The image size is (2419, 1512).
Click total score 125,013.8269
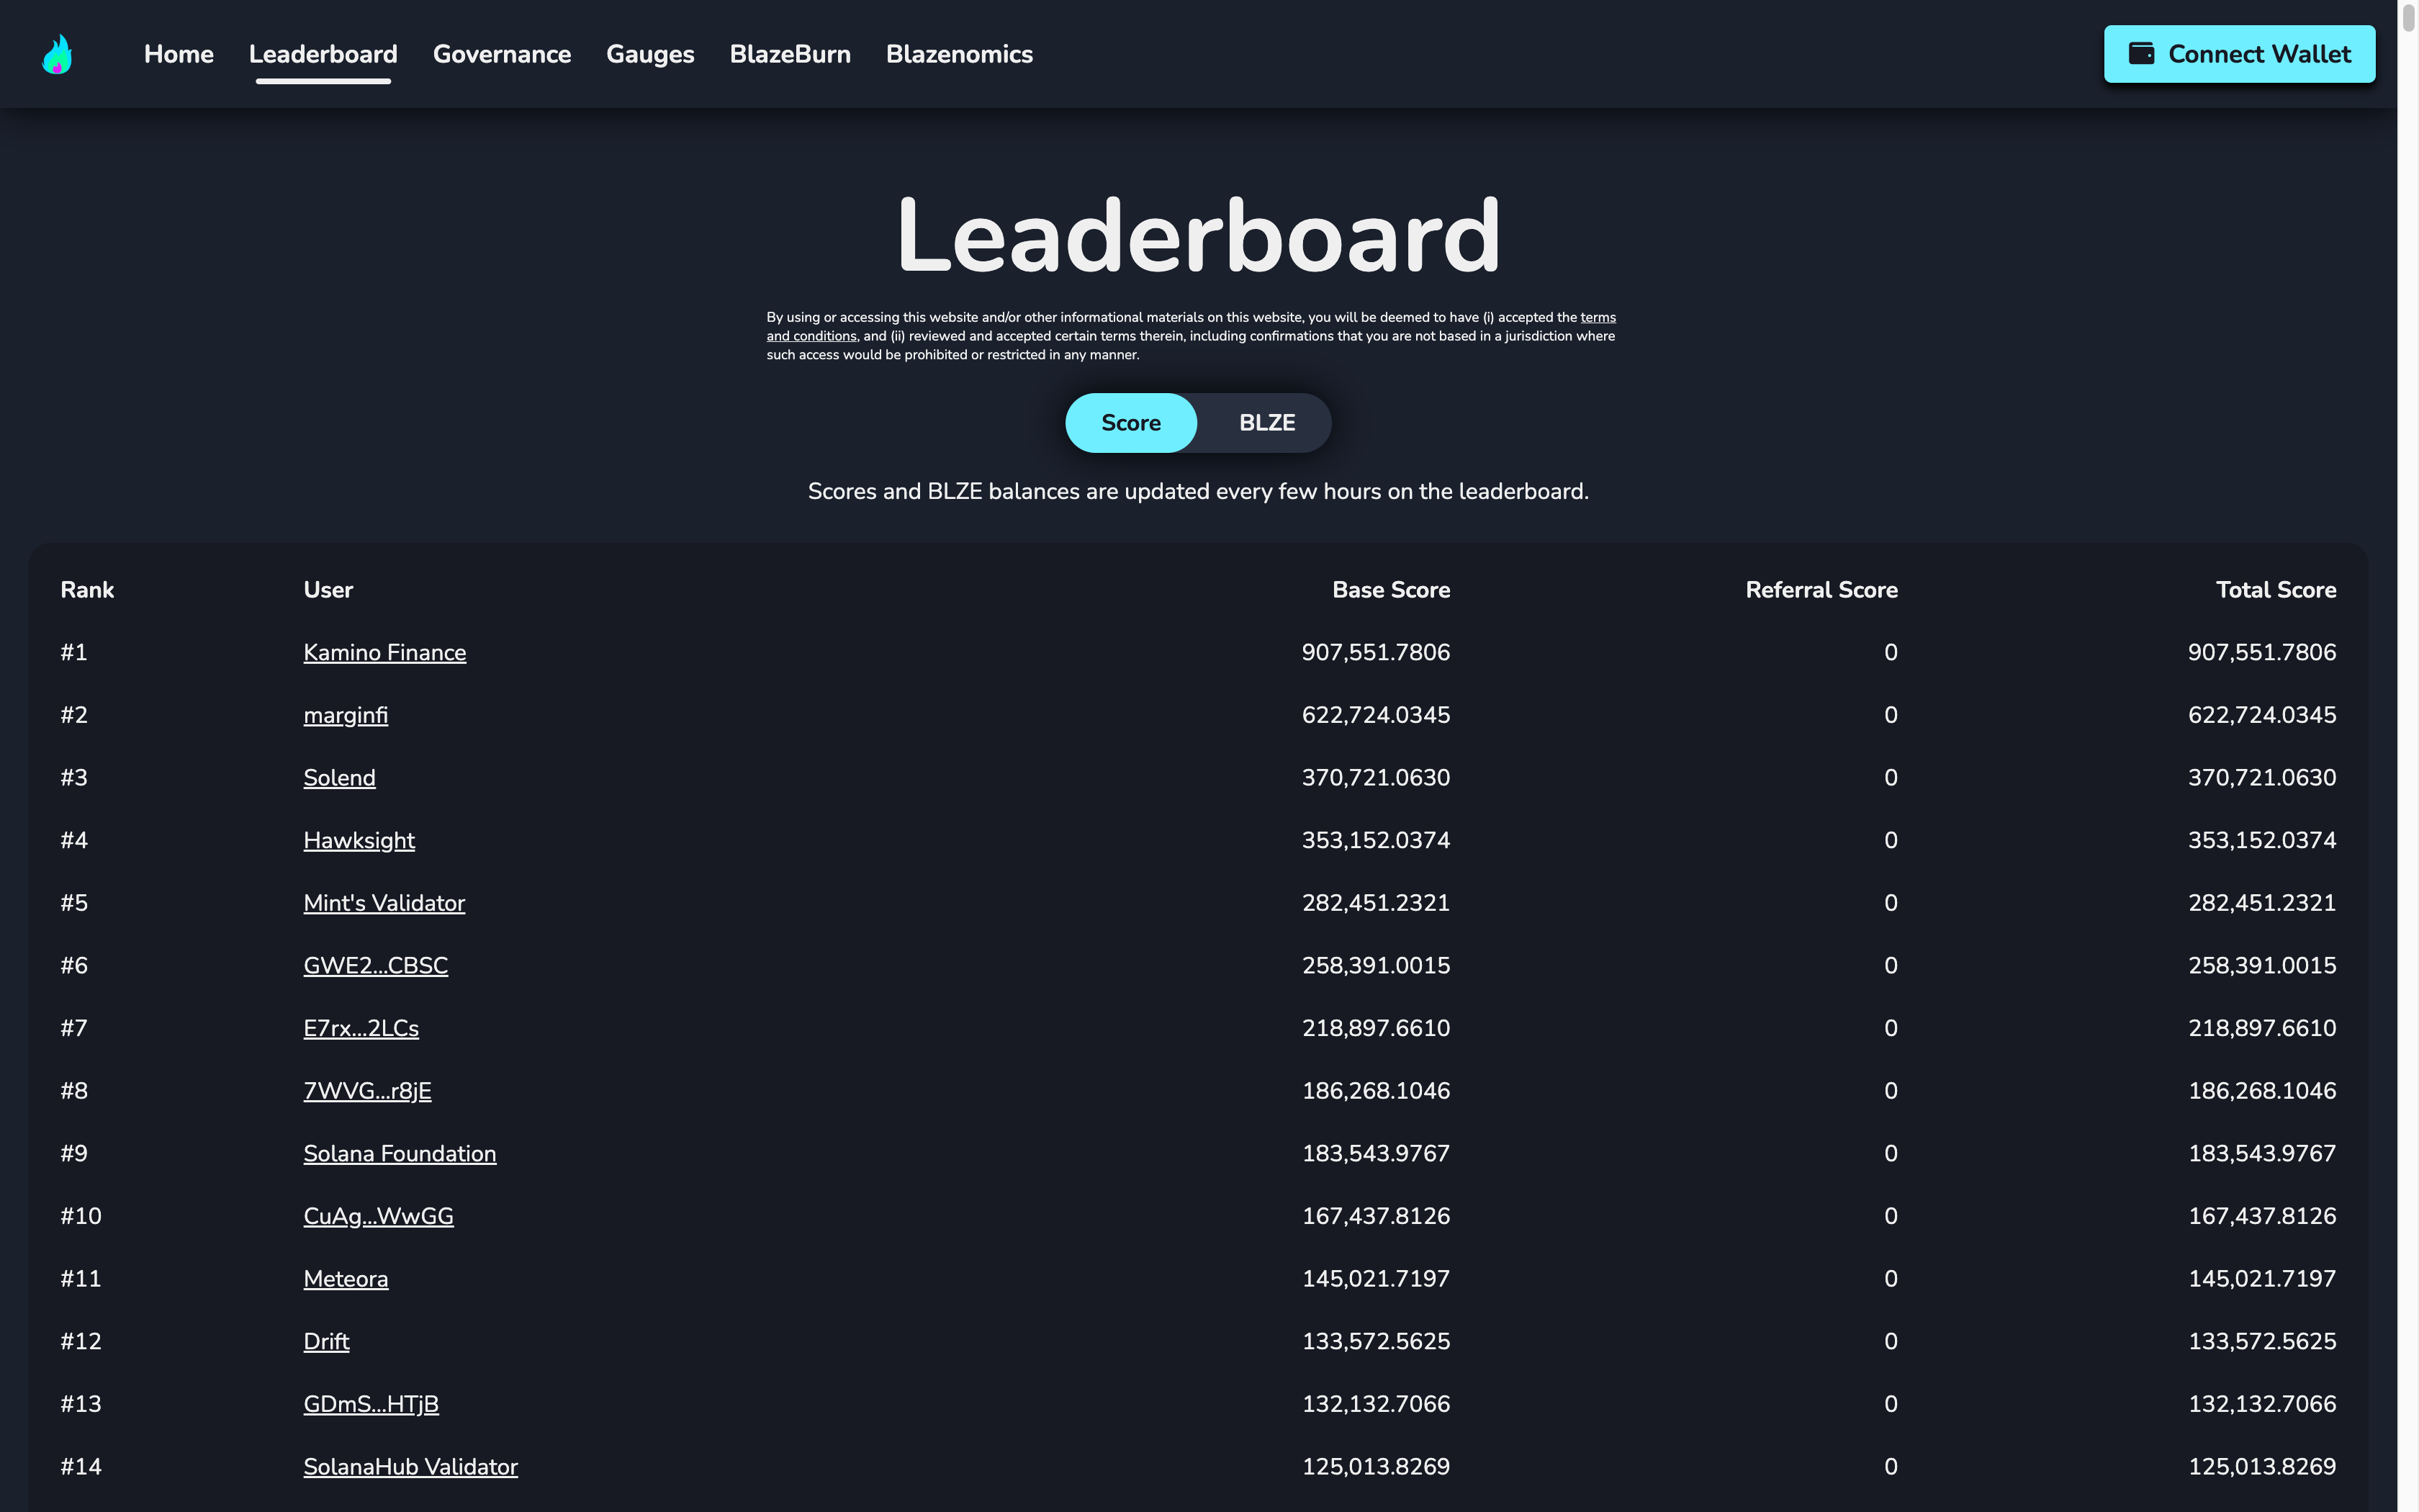pyautogui.click(x=2262, y=1467)
